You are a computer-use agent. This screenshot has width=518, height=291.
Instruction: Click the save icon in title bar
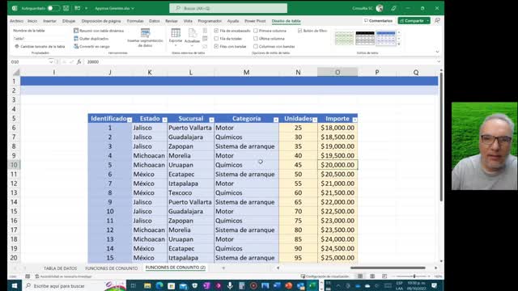(66, 8)
